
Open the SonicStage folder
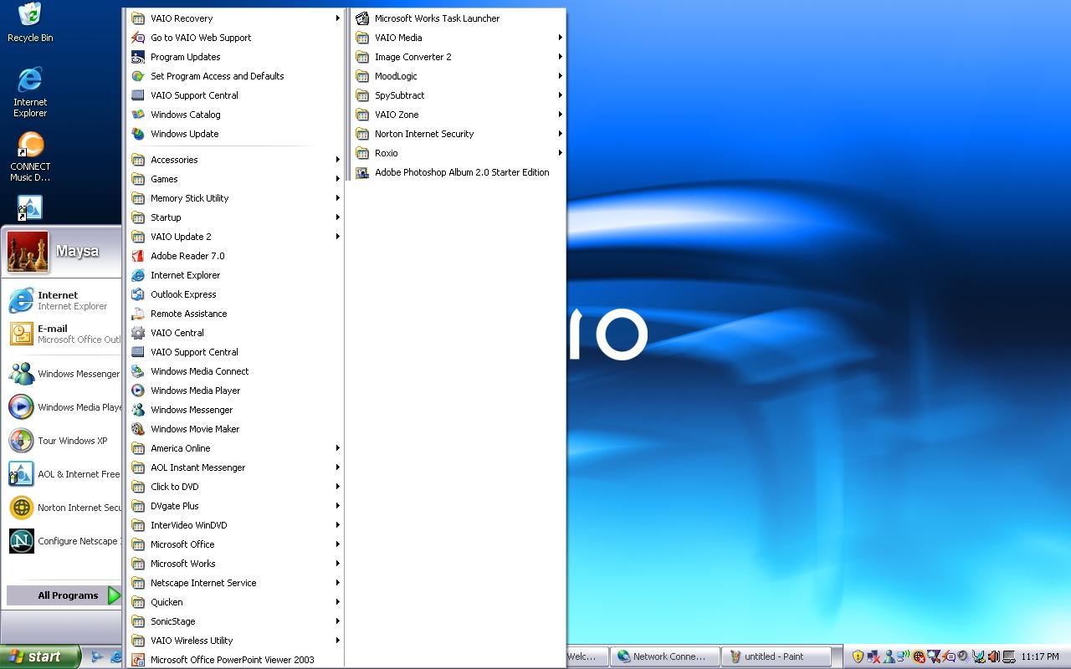click(x=235, y=621)
